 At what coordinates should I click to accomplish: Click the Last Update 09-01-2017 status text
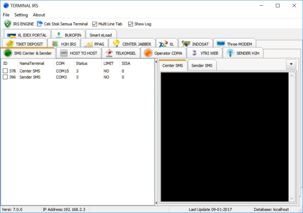coord(210,210)
